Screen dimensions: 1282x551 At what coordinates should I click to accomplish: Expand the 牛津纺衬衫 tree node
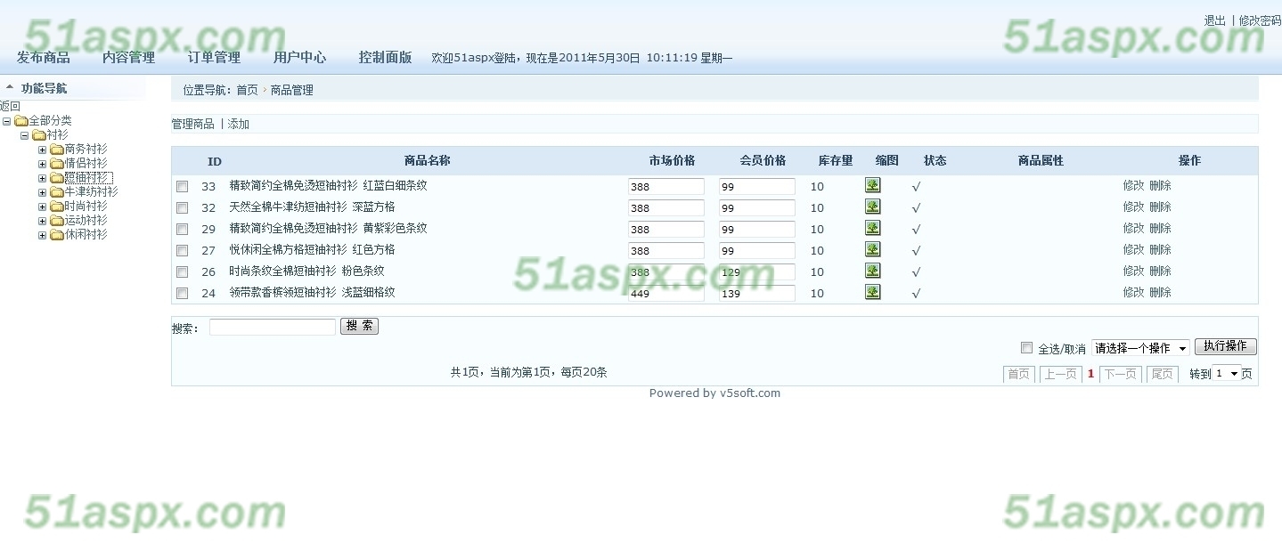click(42, 192)
